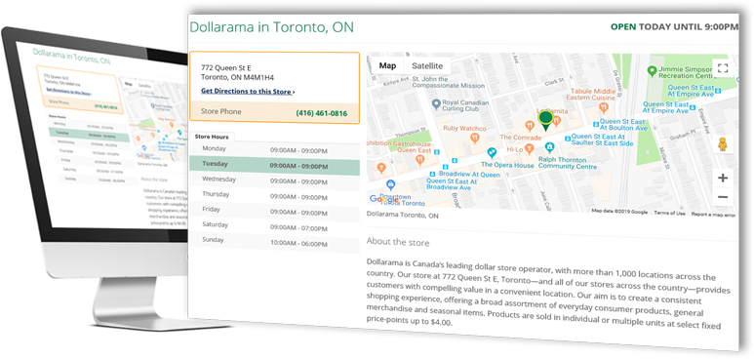Image resolution: width=754 pixels, height=359 pixels.
Task: Select the Royal Canadian Curling Club marker
Action: 436,103
